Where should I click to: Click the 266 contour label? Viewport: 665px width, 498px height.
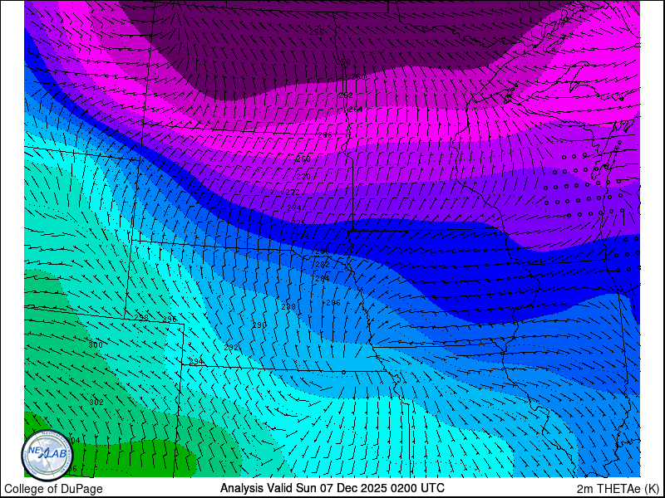(x=325, y=135)
